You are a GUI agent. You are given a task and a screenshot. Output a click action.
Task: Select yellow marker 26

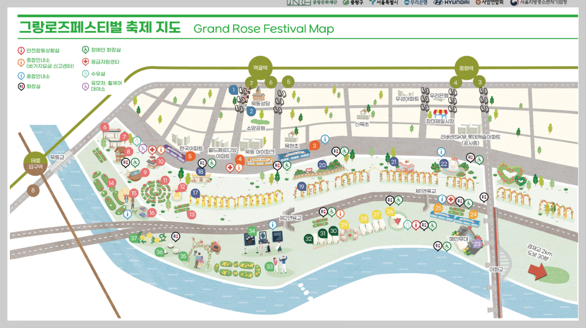pos(390,211)
